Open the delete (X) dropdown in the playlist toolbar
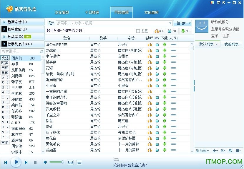The image size is (244, 169). coord(223,151)
